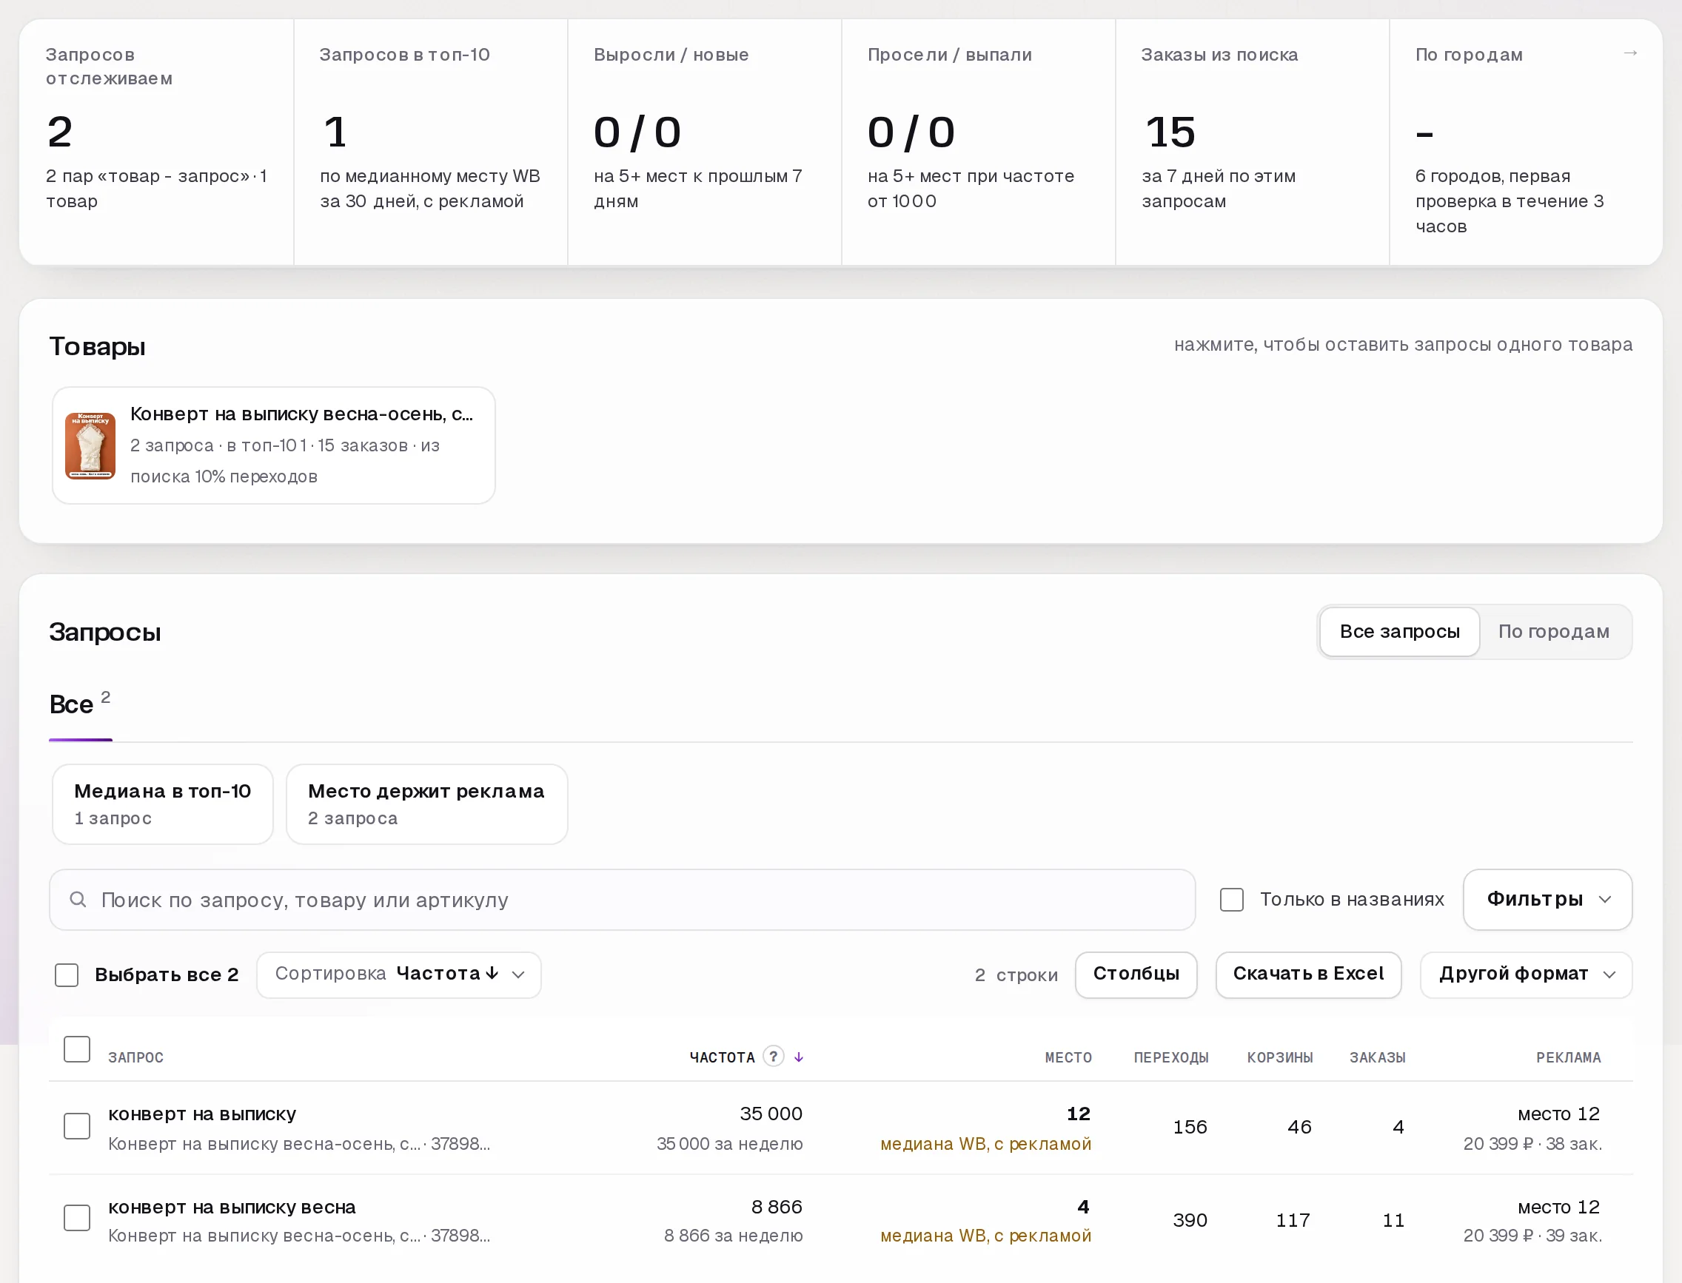Screen dimensions: 1682x1283
Task: Click the ЗАКАЗЫ column header
Action: coord(1377,1058)
